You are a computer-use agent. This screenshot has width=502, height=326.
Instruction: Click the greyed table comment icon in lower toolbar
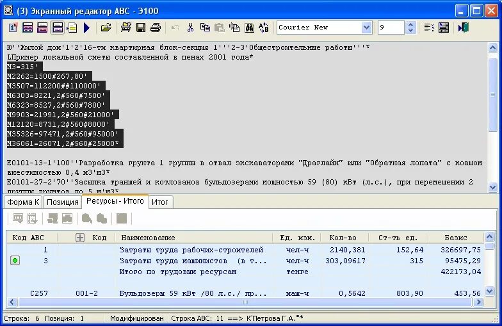(x=18, y=218)
